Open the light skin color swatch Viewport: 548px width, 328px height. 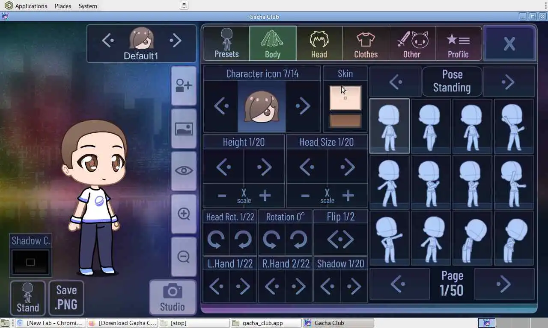[x=345, y=98]
